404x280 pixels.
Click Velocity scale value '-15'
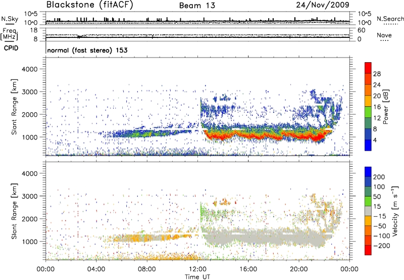pos(380,216)
